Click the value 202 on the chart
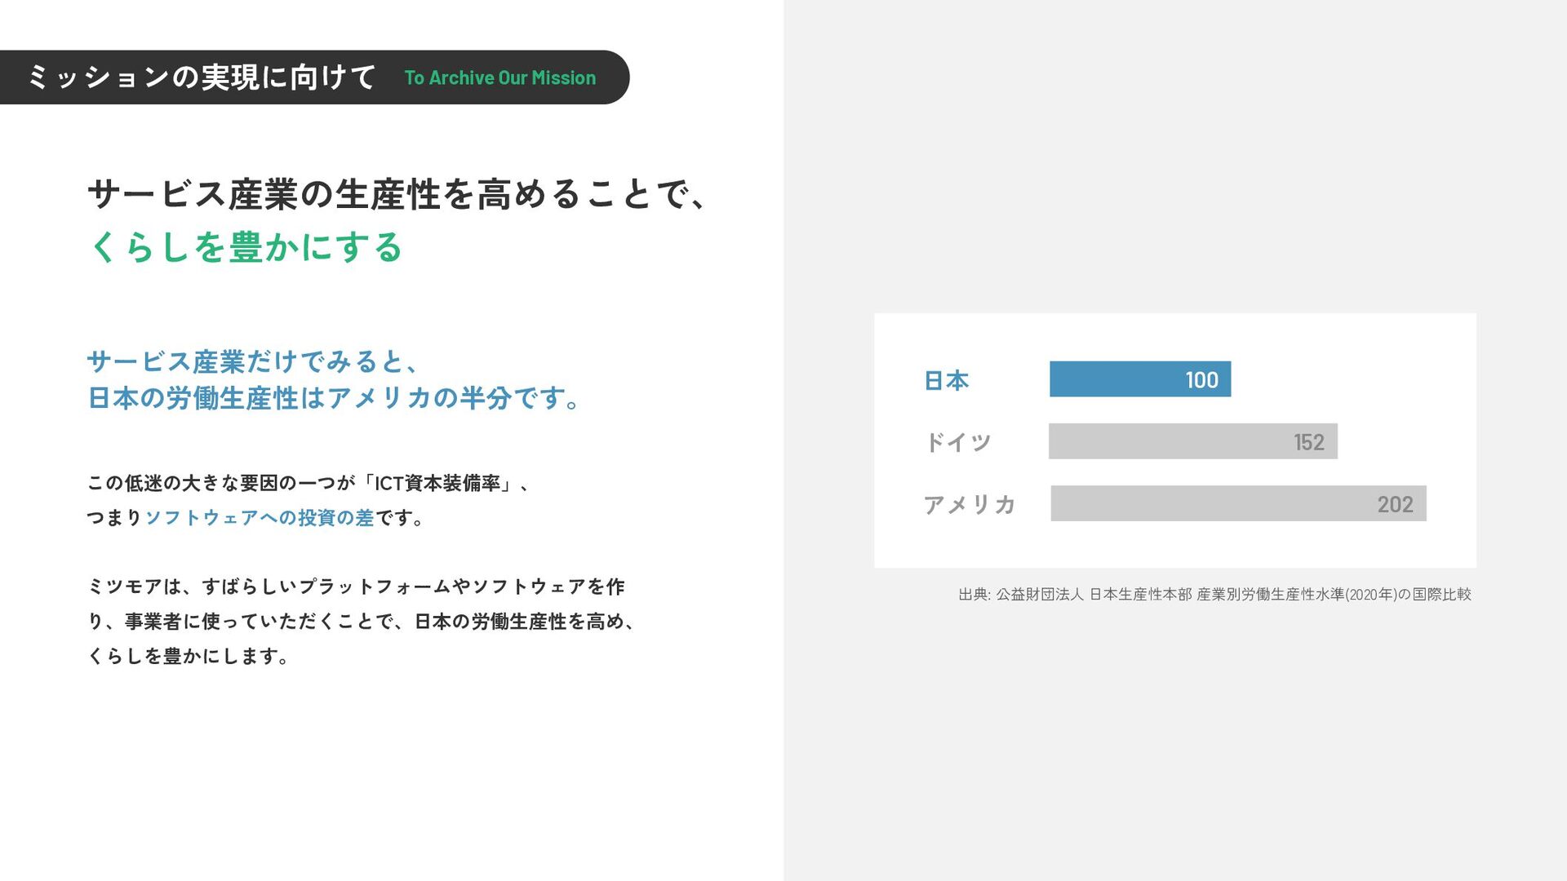The width and height of the screenshot is (1567, 881). pos(1395,505)
